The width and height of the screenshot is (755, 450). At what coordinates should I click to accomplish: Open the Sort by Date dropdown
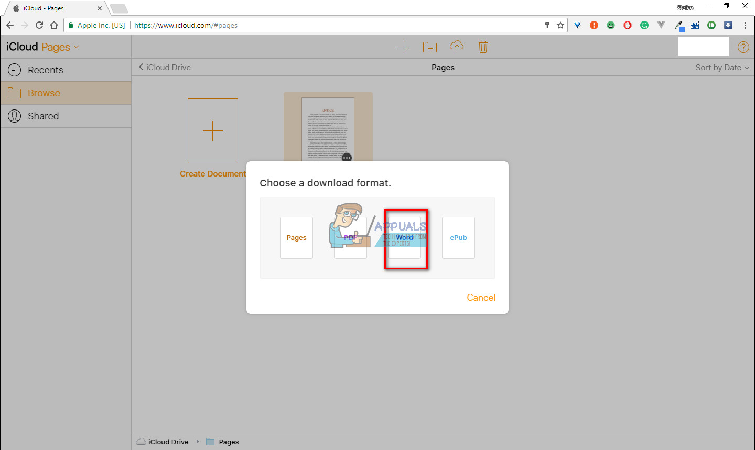pos(722,68)
